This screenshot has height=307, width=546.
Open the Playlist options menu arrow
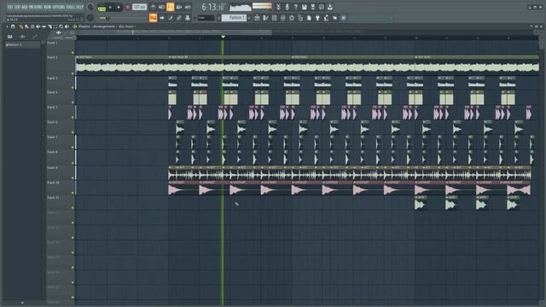pos(8,26)
